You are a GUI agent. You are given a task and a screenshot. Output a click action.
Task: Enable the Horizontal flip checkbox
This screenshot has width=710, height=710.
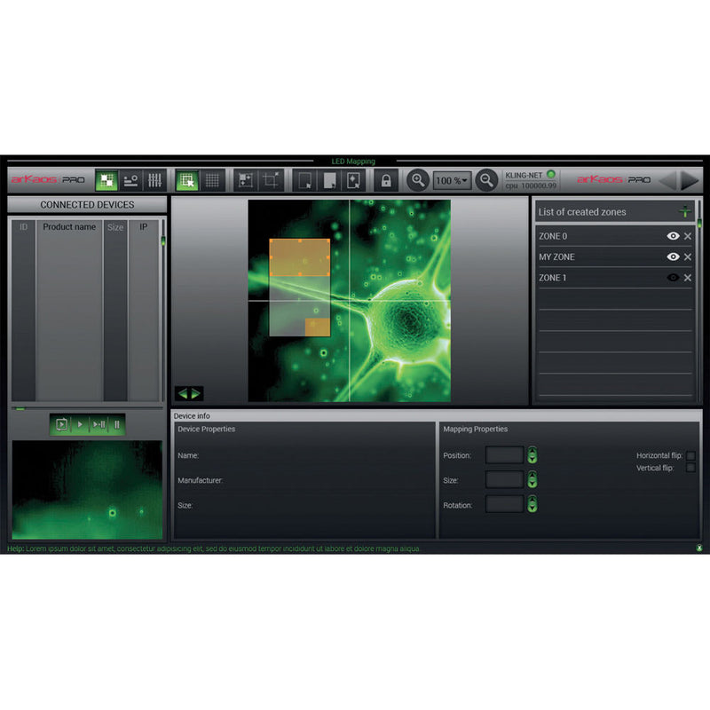pos(690,455)
